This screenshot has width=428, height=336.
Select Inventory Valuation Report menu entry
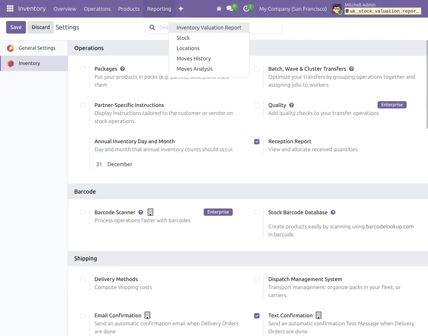(x=209, y=27)
